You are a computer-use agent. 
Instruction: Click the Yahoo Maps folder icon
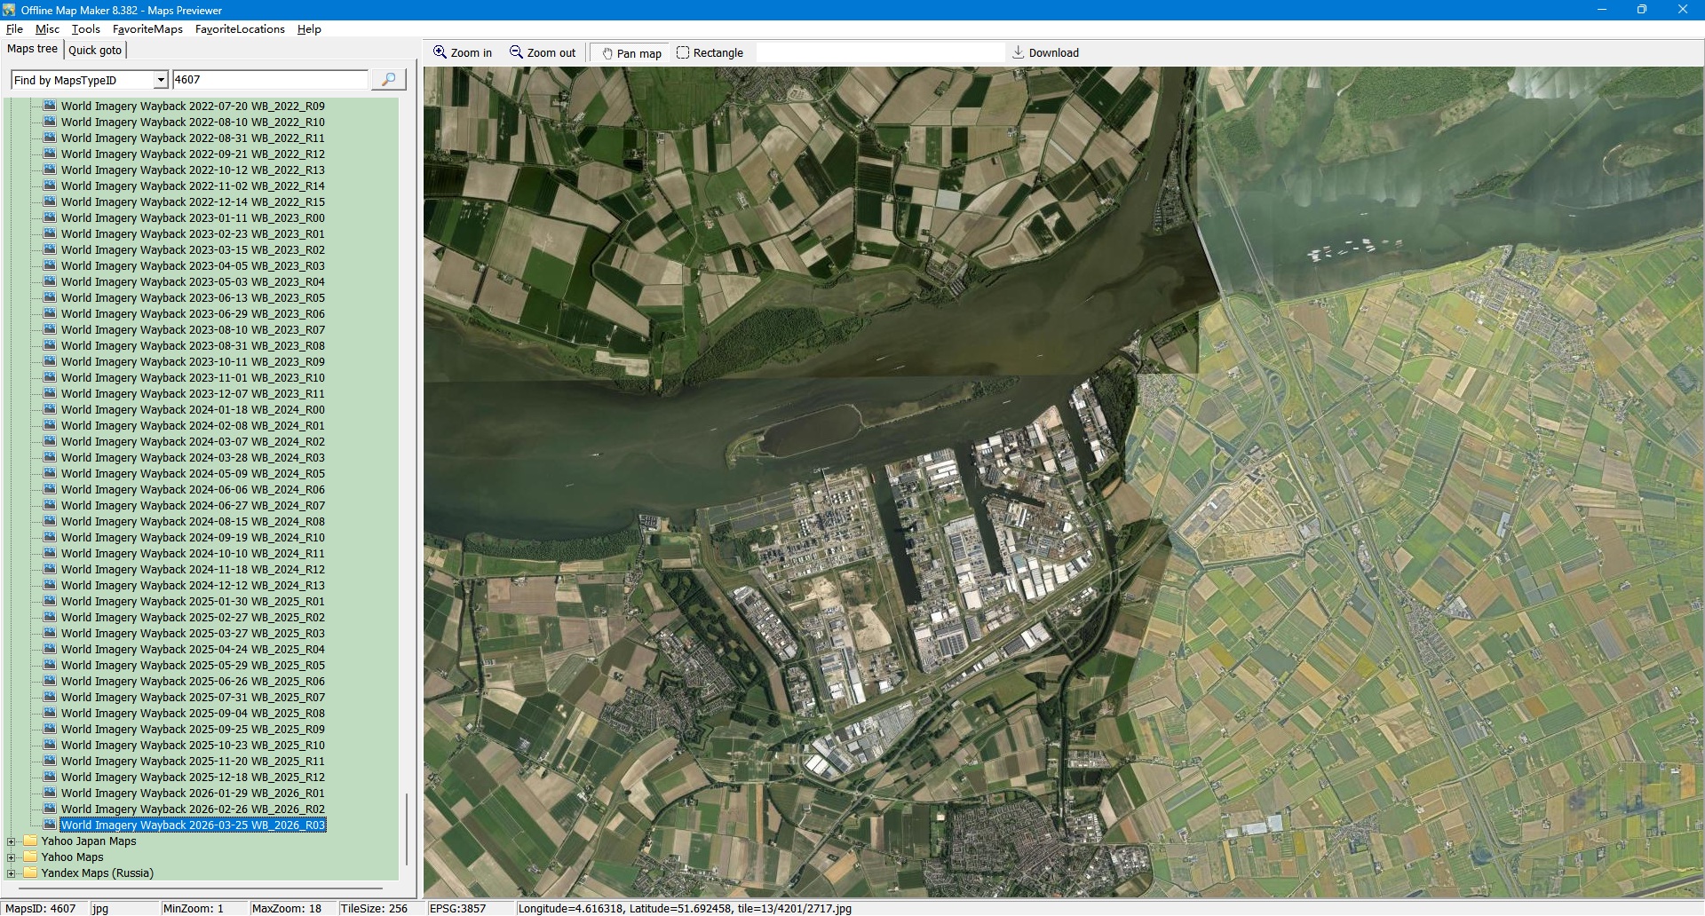30,857
